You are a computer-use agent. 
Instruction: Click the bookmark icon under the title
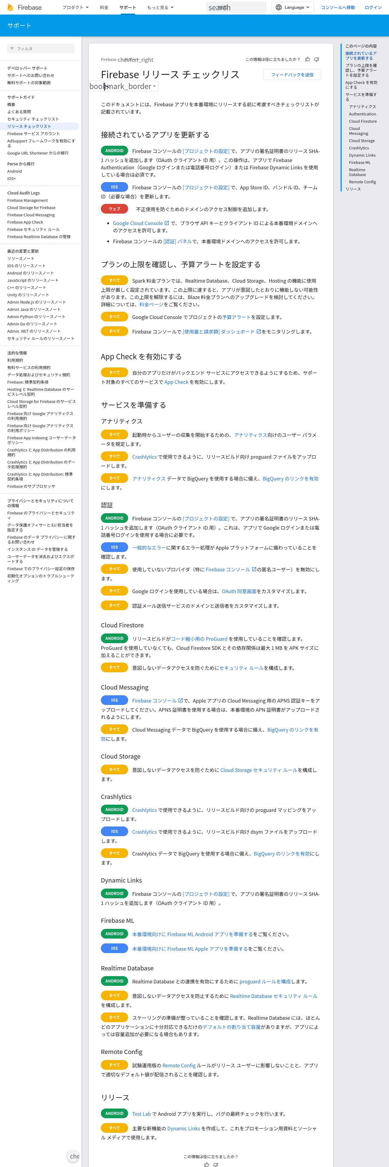120,86
